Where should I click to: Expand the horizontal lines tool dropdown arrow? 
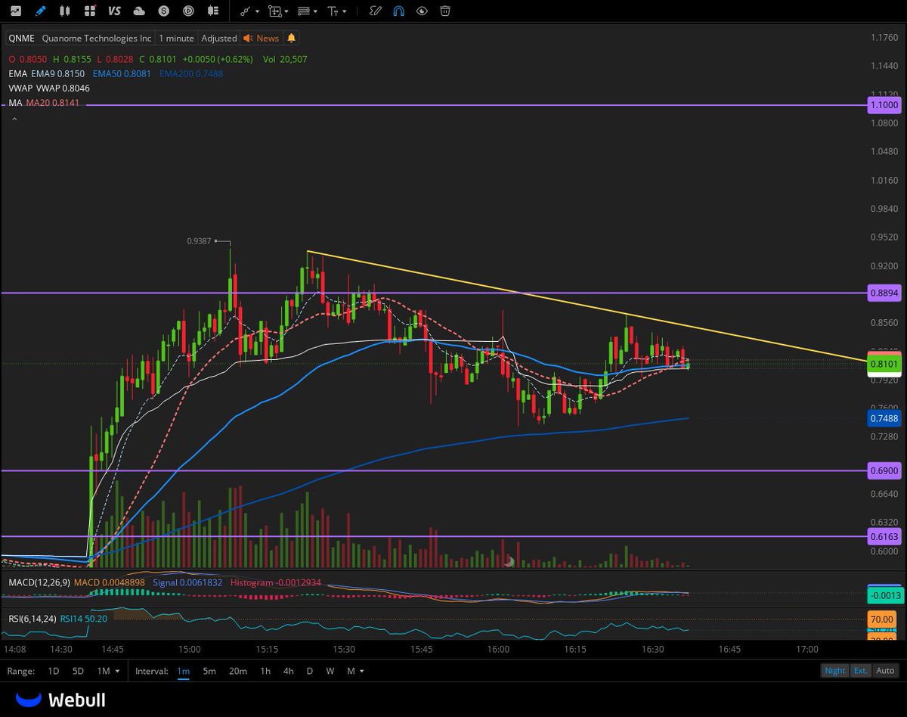[x=315, y=11]
